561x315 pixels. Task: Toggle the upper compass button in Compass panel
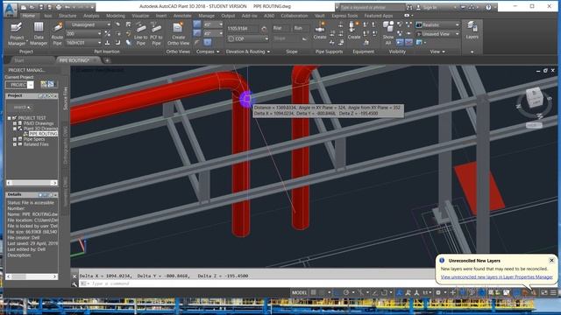(196, 24)
